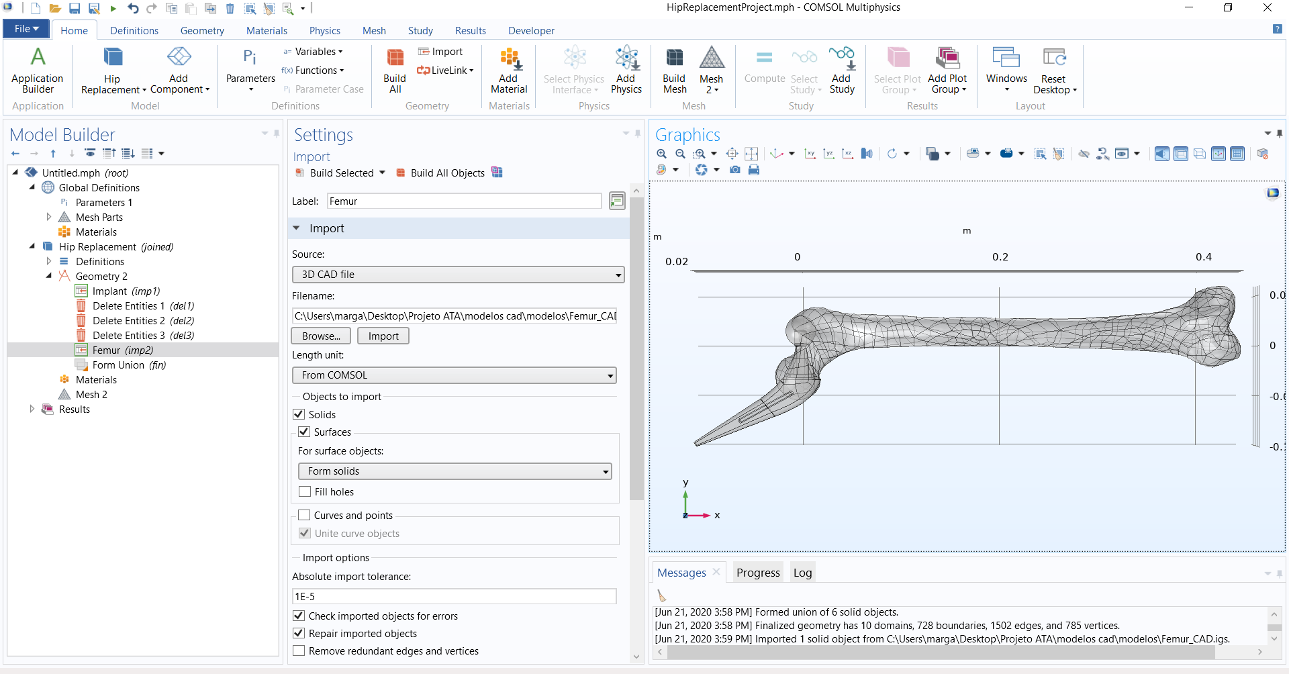
Task: Open the Length unit From COMSOL dropdown
Action: (455, 375)
